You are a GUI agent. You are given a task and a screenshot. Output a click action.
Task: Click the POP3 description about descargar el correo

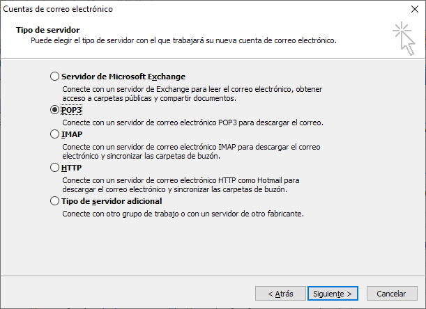(192, 122)
